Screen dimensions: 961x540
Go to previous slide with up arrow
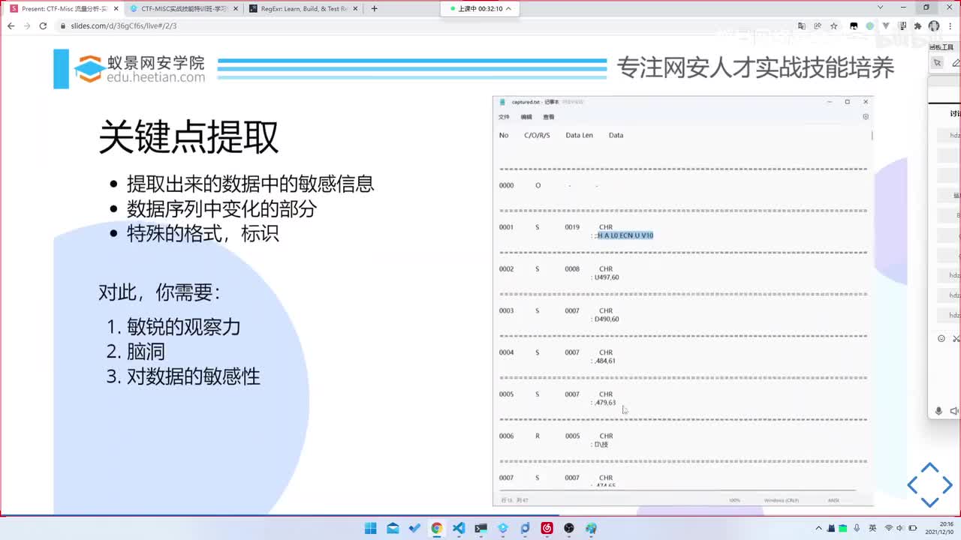[929, 468]
